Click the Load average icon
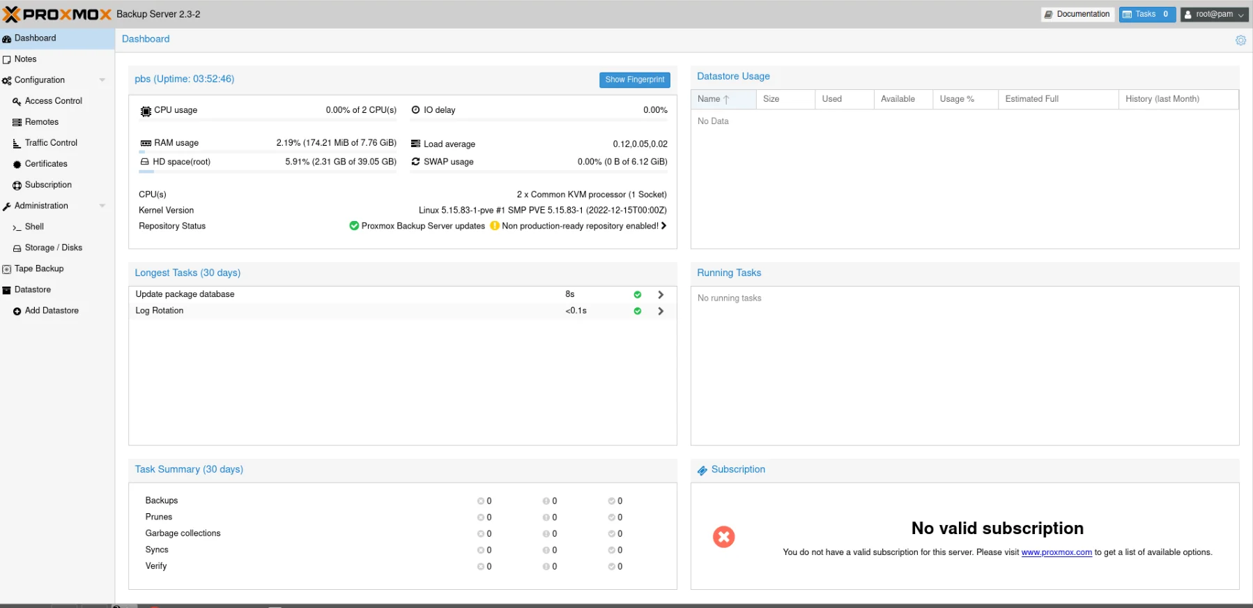The width and height of the screenshot is (1253, 608). pyautogui.click(x=415, y=144)
